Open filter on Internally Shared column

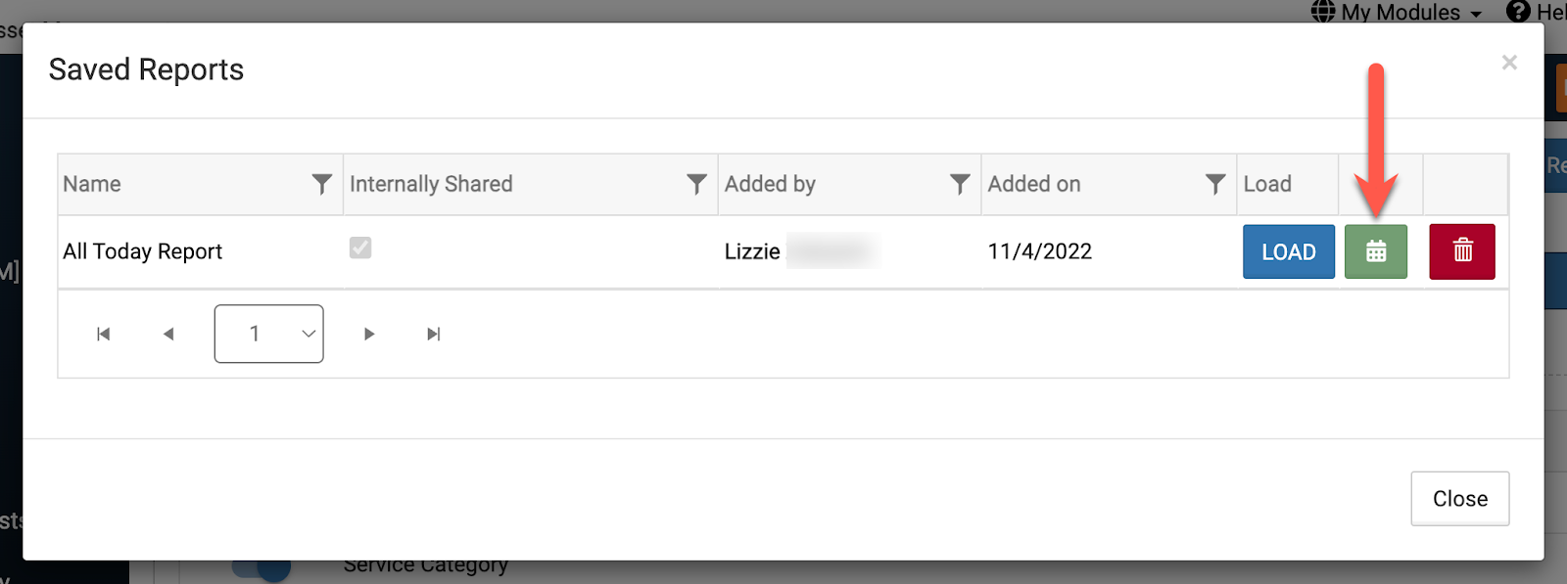click(x=696, y=184)
